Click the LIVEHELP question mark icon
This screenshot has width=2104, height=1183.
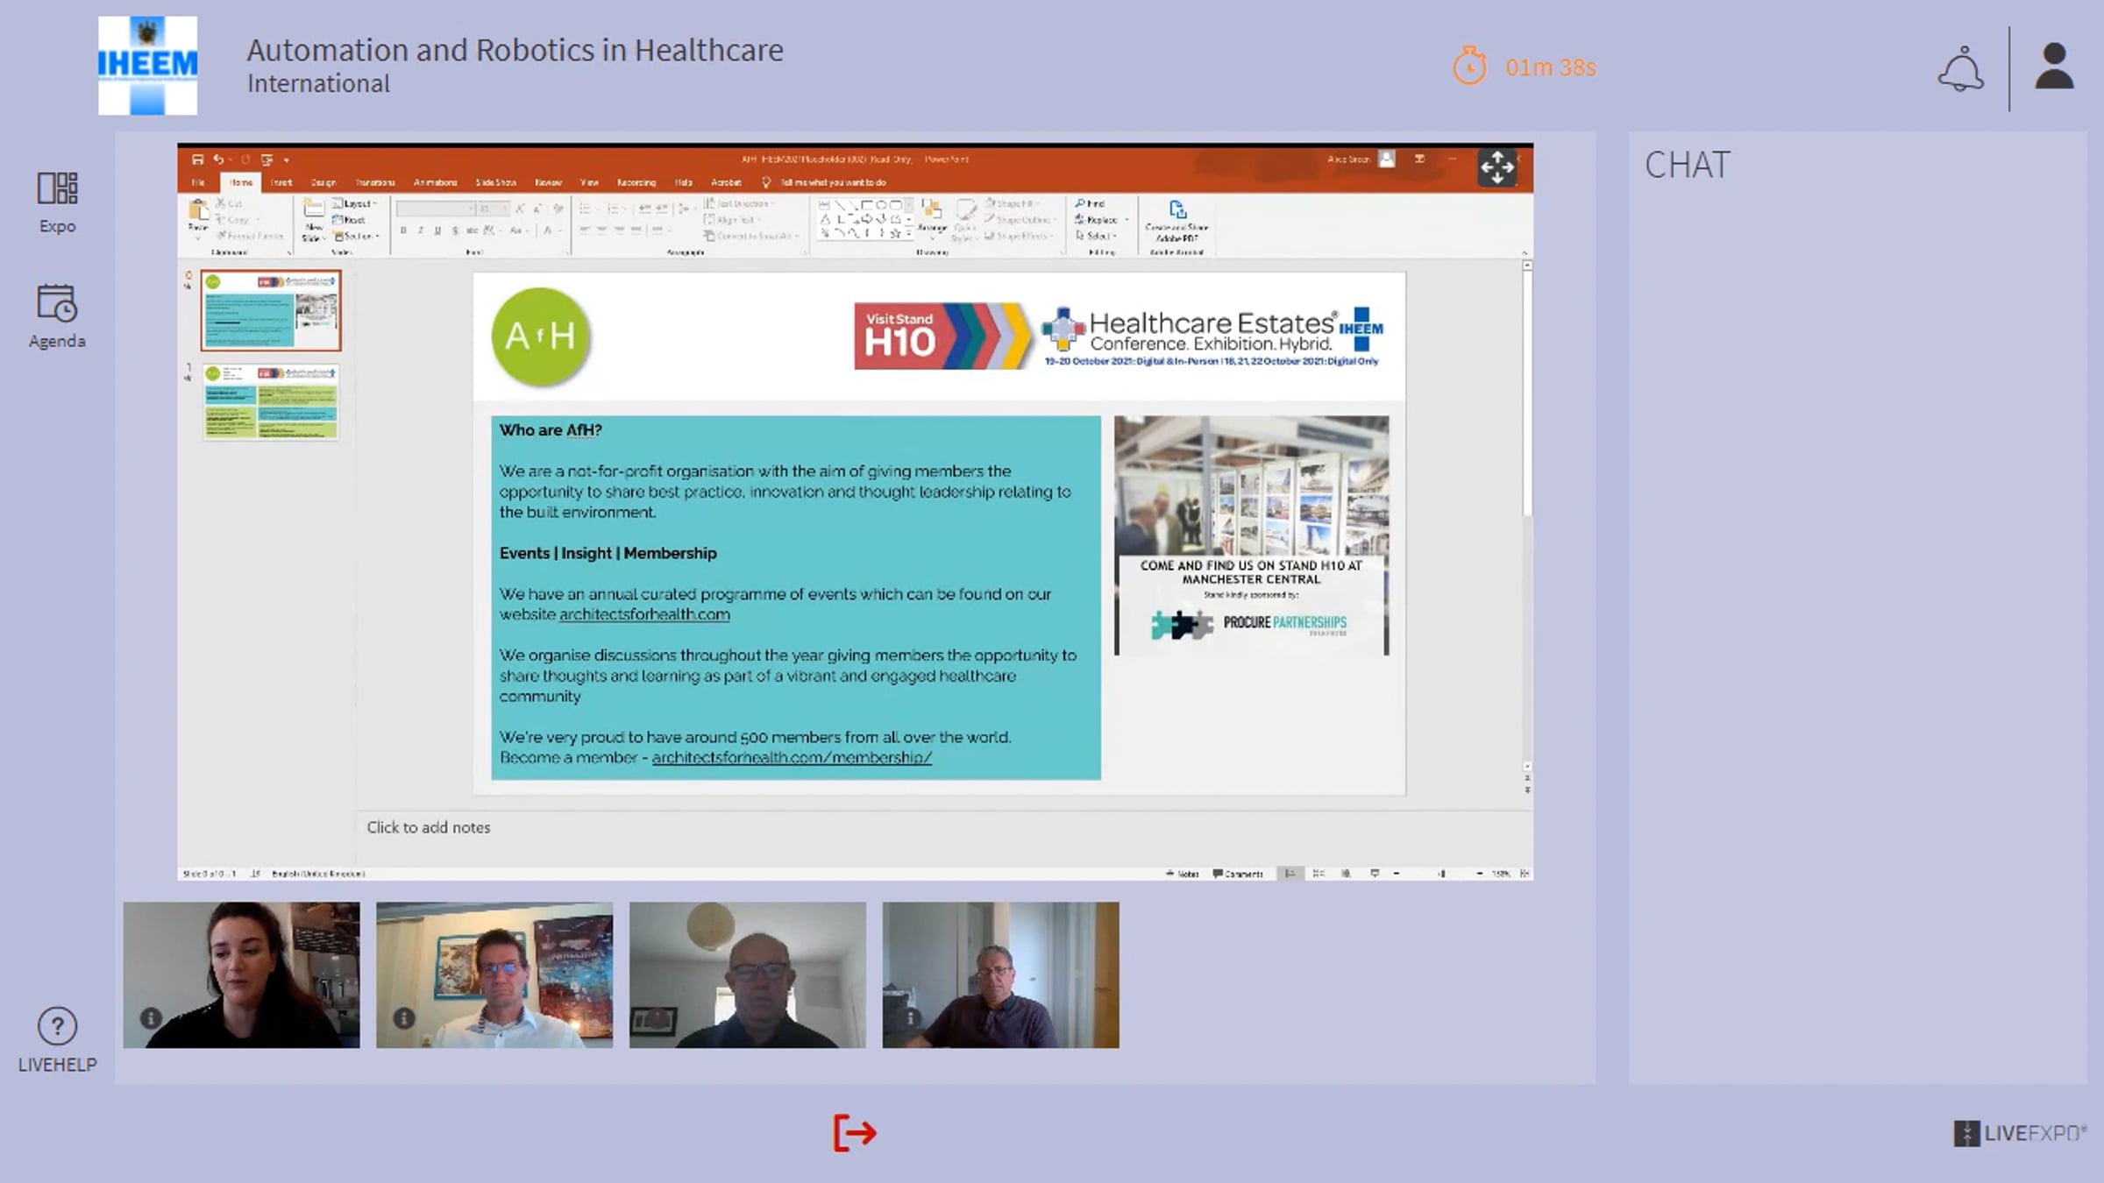[x=57, y=1026]
